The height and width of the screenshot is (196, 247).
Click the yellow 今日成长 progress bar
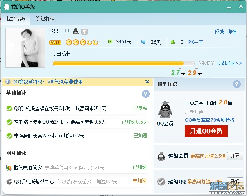[x=123, y=63]
